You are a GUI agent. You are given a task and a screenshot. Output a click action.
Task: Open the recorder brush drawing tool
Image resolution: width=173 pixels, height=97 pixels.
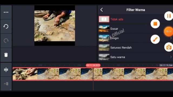tap(155, 39)
